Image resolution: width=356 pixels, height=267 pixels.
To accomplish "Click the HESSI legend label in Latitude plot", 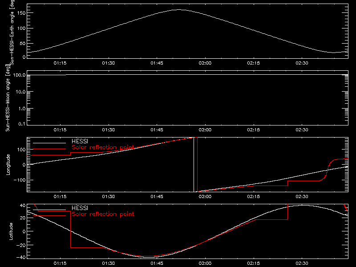I will 80,208.
